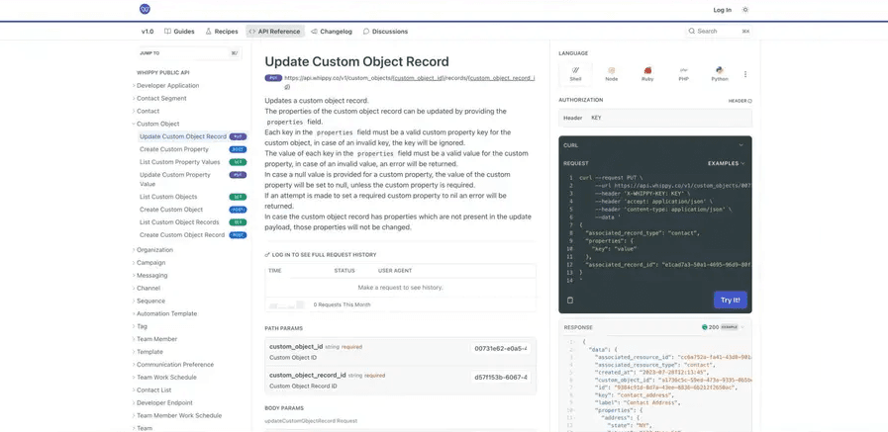Open the v1.0 version selector
This screenshot has width=888, height=432.
coord(148,31)
